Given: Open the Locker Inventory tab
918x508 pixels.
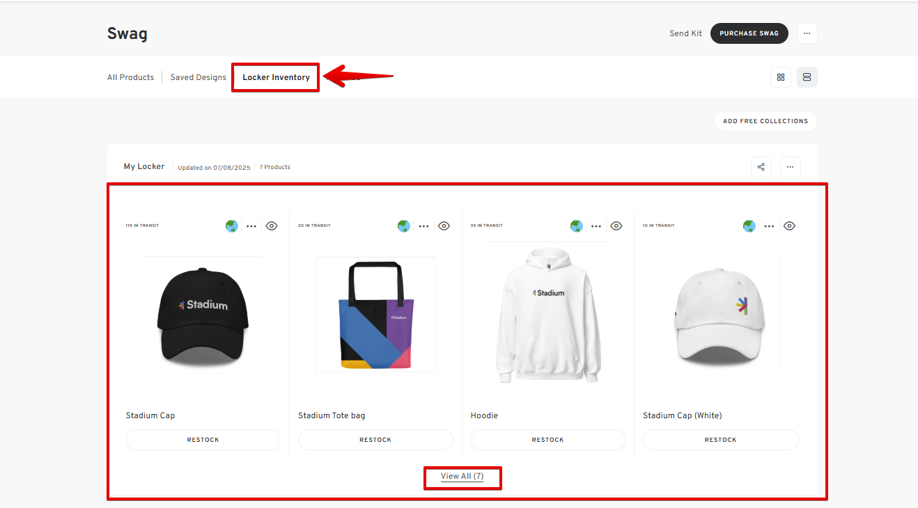Looking at the screenshot, I should click(x=276, y=77).
